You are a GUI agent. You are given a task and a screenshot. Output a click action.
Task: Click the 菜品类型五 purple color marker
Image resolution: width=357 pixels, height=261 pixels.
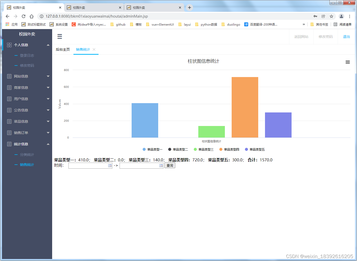tap(246, 149)
